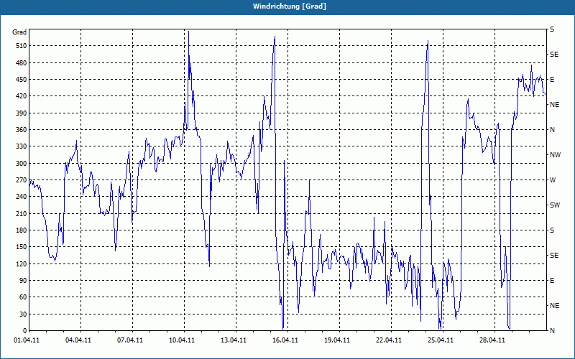Screen dimensions: 575x359
Task: Click the date label 10.04.11
Action: pos(182,340)
